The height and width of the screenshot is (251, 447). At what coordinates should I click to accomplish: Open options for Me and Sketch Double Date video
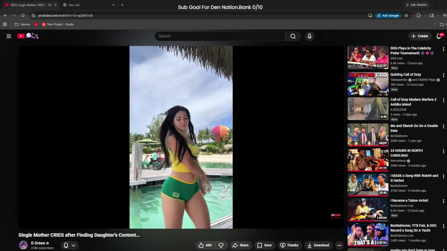444,127
